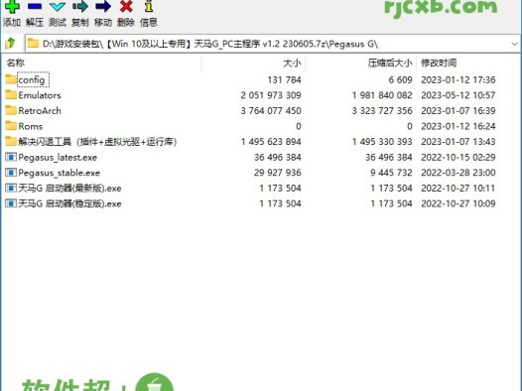This screenshot has width=522, height=391.
Task: Click size 29 927 936 for Pegasus_stable
Action: click(x=278, y=173)
